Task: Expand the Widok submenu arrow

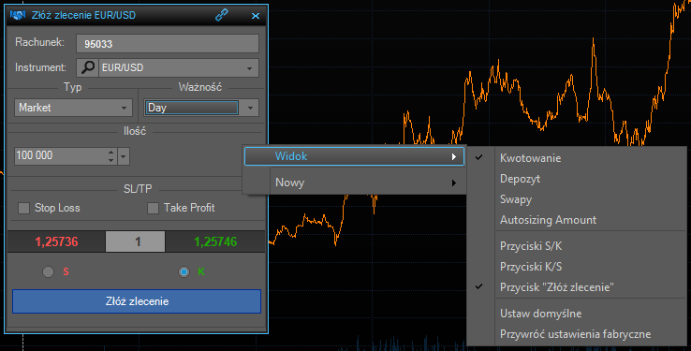Action: (x=454, y=156)
